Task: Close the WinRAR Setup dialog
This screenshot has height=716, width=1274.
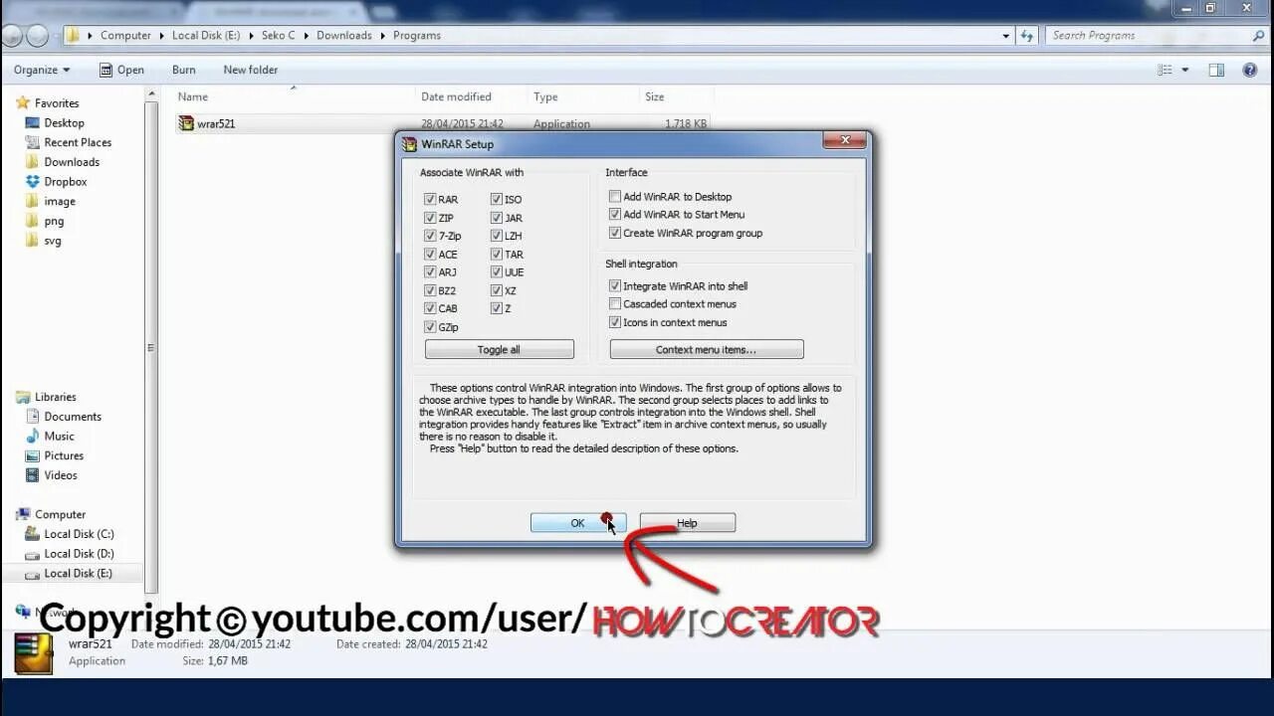Action: [845, 141]
